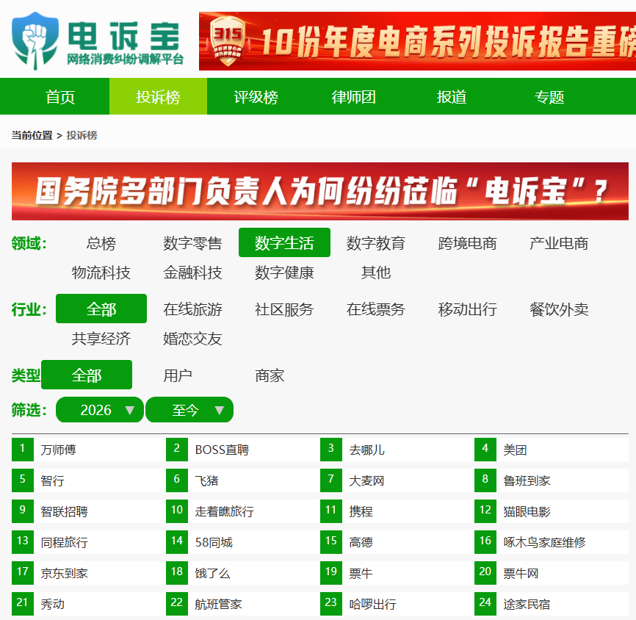Filter industry by 移动出行

467,309
